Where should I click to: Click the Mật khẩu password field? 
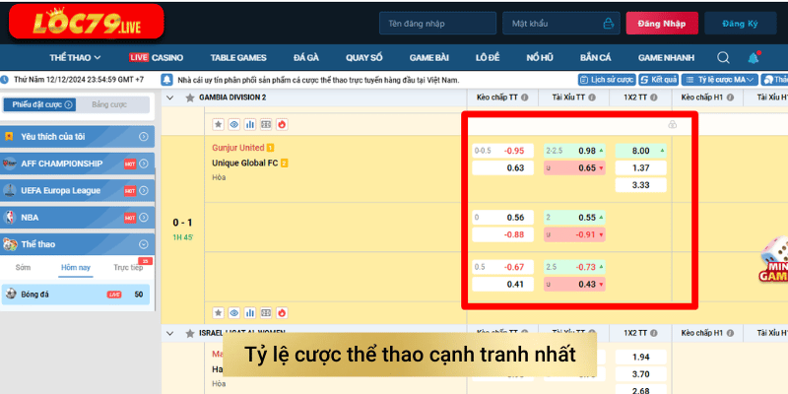click(x=560, y=24)
